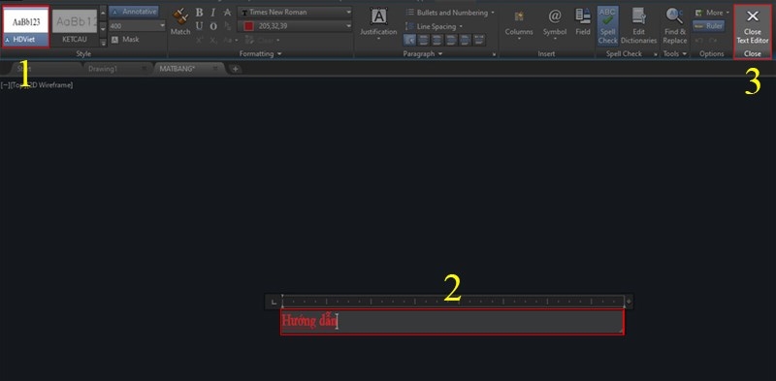Viewport: 776px width, 381px height.
Task: Click the Undo icon in Options
Action: click(x=699, y=40)
